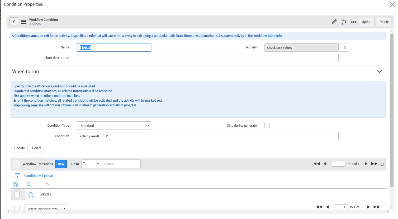Click the back arrow in form header
The height and width of the screenshot is (219, 398).
(14, 22)
